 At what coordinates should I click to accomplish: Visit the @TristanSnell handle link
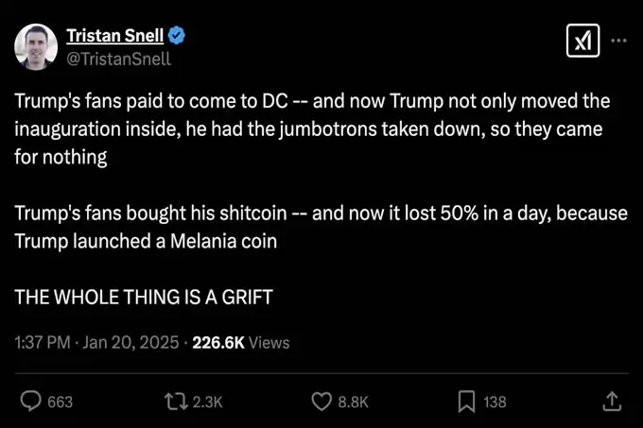(x=118, y=59)
